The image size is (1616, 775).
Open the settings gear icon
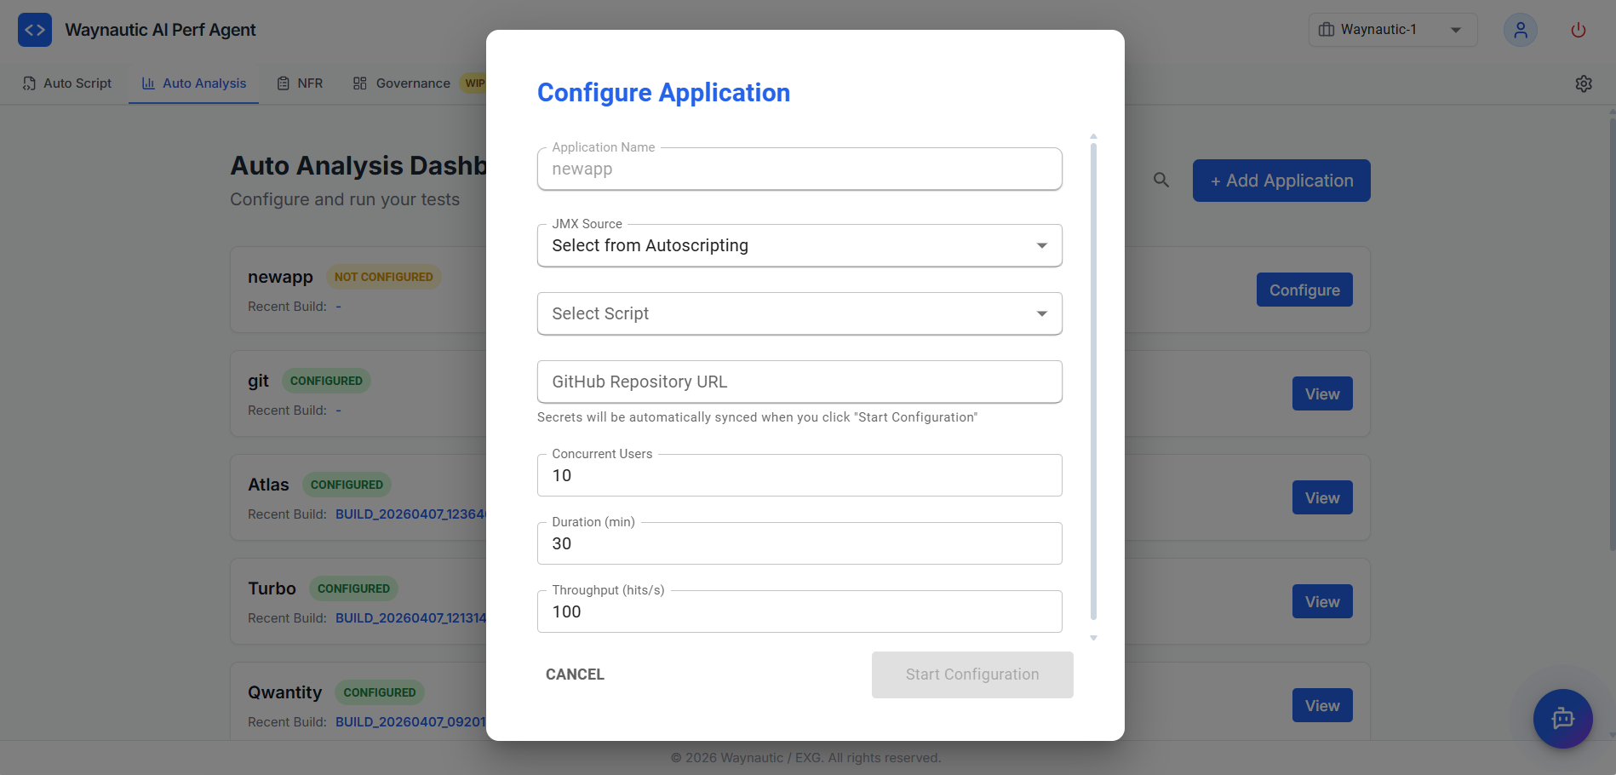1584,83
